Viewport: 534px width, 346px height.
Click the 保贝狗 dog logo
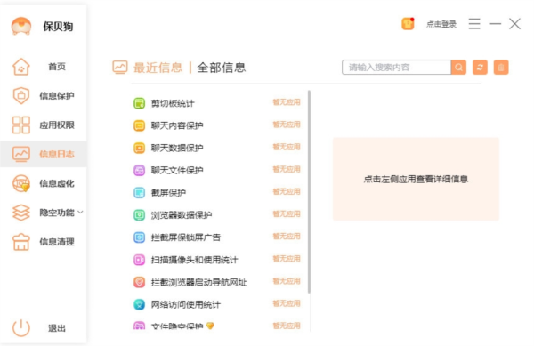[x=21, y=26]
